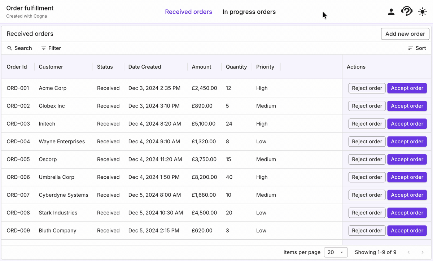This screenshot has width=433, height=261.
Task: Click customer name Wayne Enterprises
Action: [x=62, y=142]
